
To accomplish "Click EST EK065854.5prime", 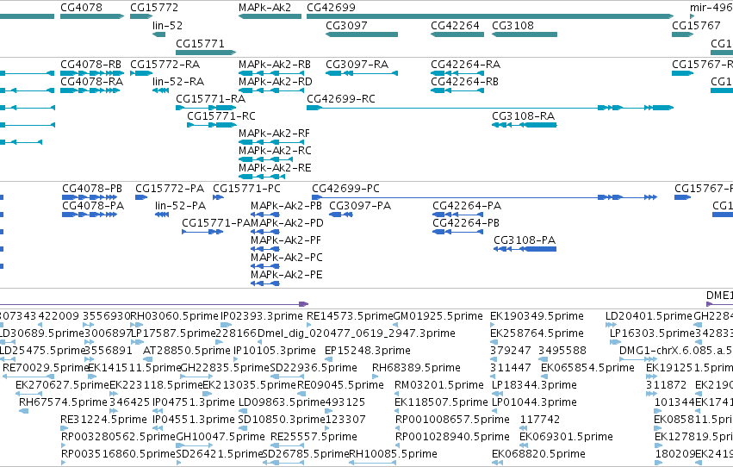I will coord(587,369).
